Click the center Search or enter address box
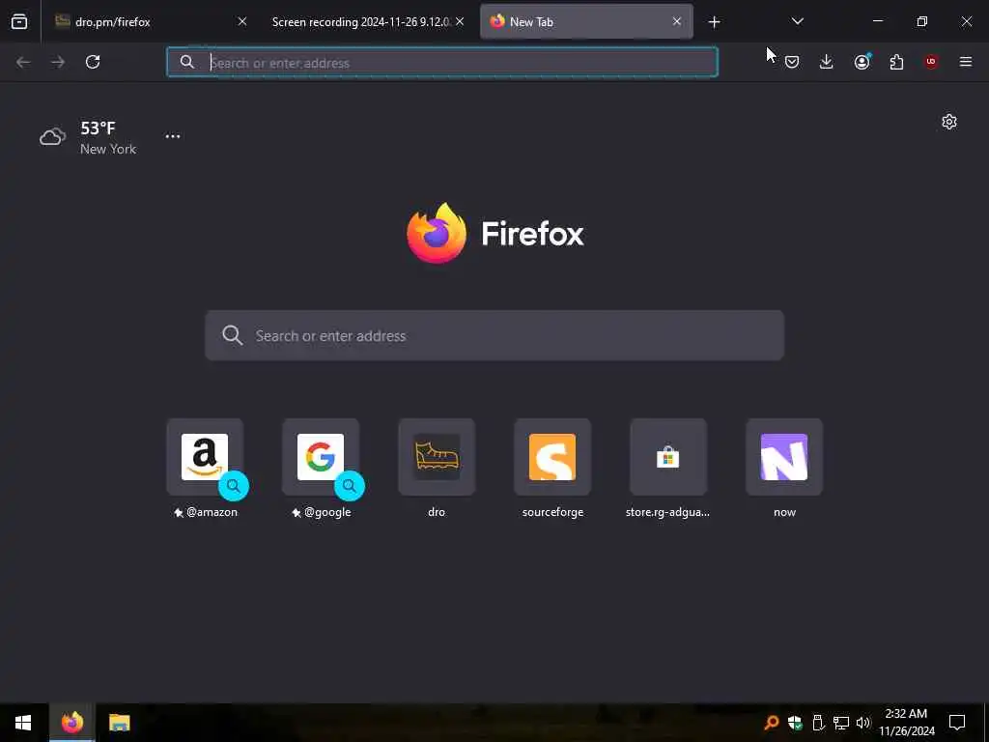Image resolution: width=989 pixels, height=742 pixels. (x=494, y=335)
